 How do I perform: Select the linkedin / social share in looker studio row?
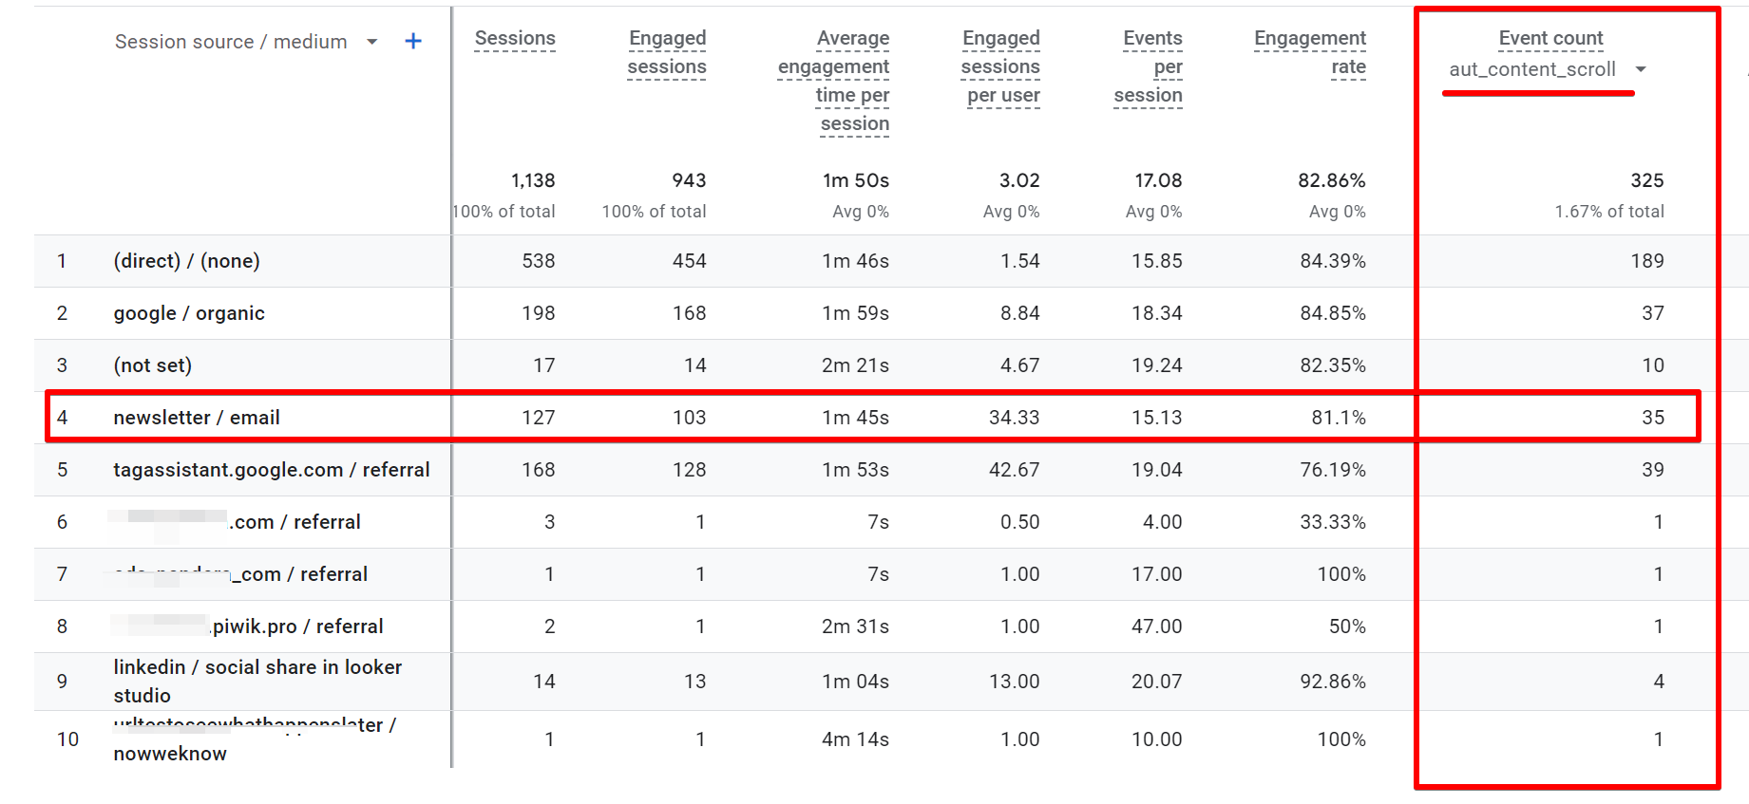257,681
